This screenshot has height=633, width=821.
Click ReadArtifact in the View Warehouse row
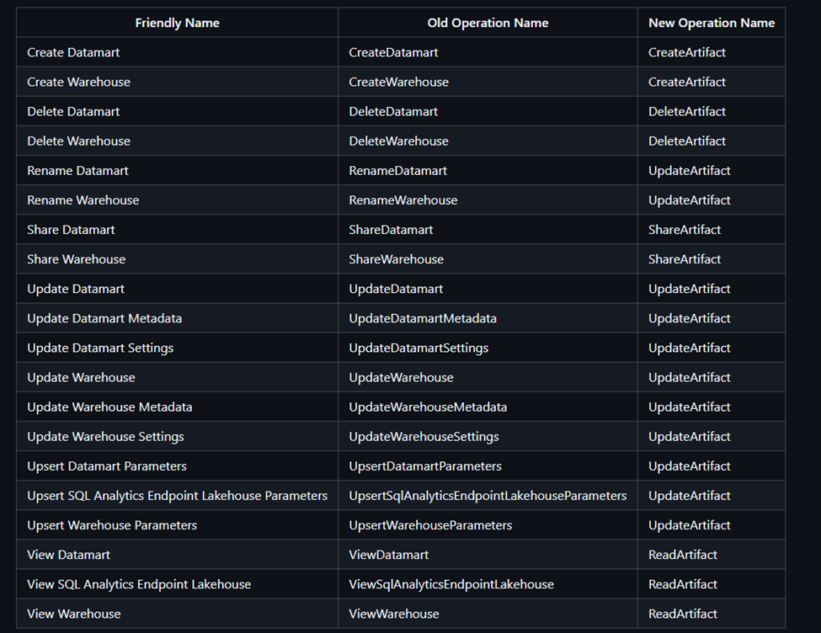tap(682, 614)
